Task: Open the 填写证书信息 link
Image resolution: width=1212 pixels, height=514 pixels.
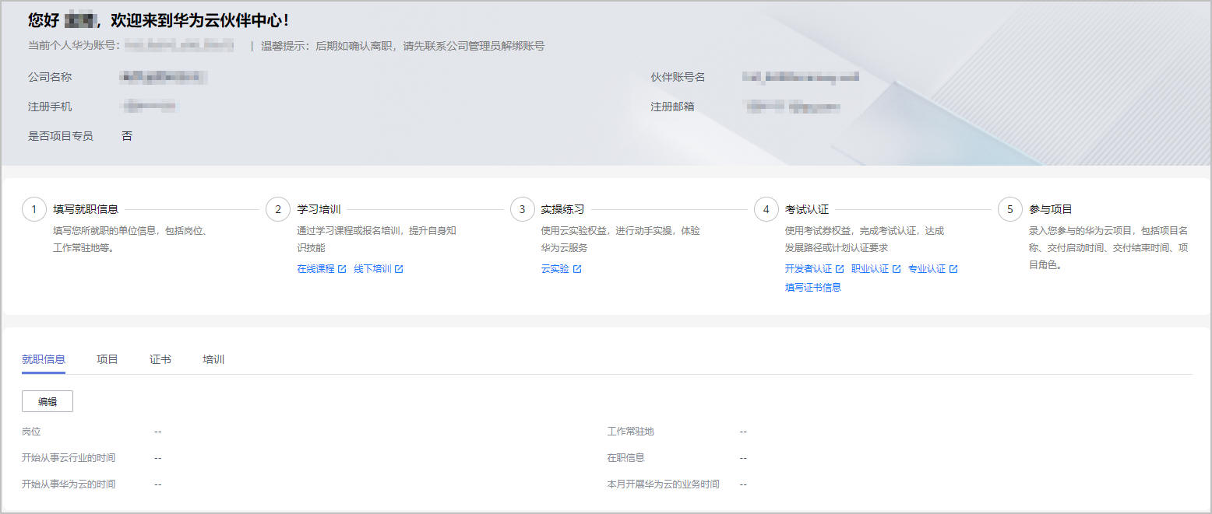Action: (813, 287)
